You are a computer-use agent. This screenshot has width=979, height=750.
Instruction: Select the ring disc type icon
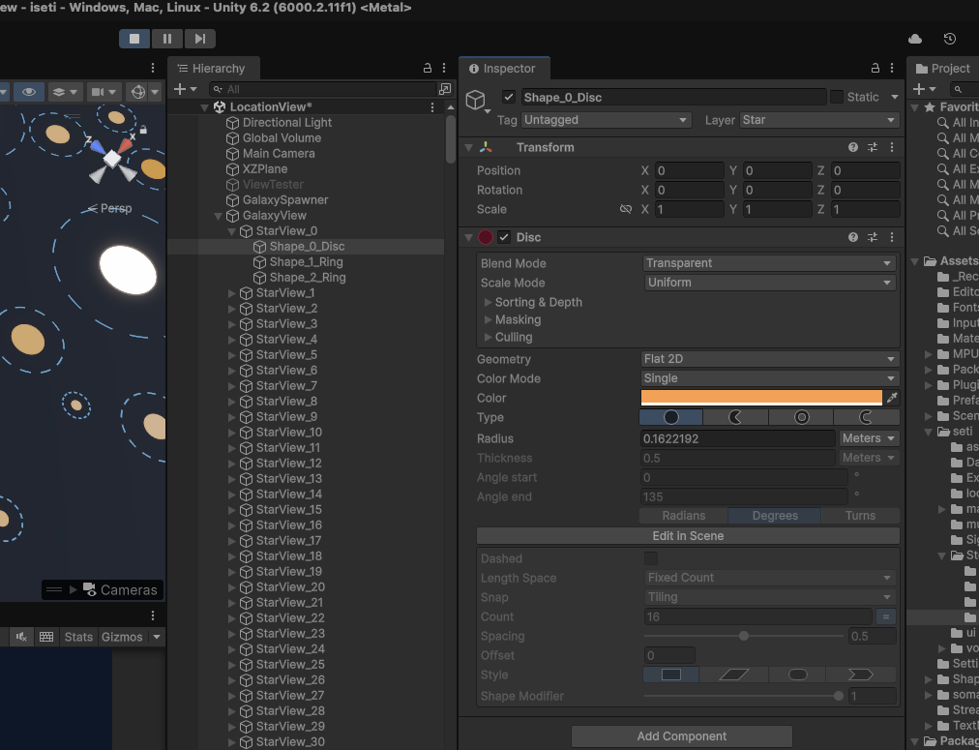[x=801, y=417]
